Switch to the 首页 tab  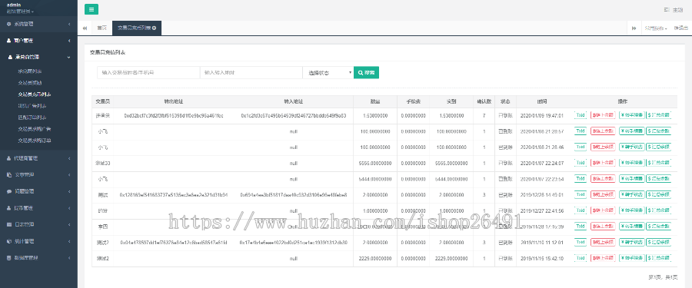(x=102, y=28)
